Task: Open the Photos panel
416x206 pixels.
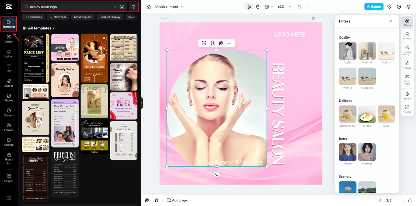Action: [9, 98]
